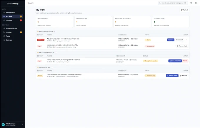The width and height of the screenshot is (200, 128).
Task: Click the Rules shield icon
Action: pos(4,36)
